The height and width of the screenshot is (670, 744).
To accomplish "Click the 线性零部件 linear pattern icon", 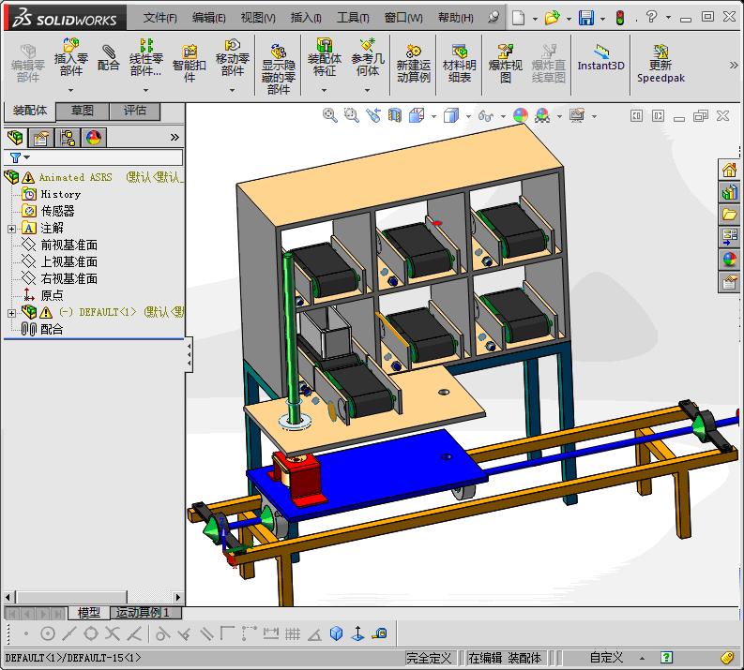I will [x=146, y=57].
